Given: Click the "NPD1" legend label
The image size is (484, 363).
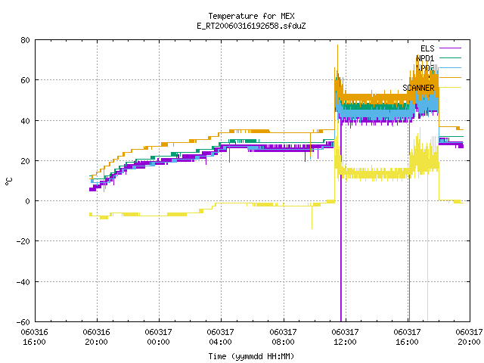Looking at the screenshot, I should click(425, 58).
